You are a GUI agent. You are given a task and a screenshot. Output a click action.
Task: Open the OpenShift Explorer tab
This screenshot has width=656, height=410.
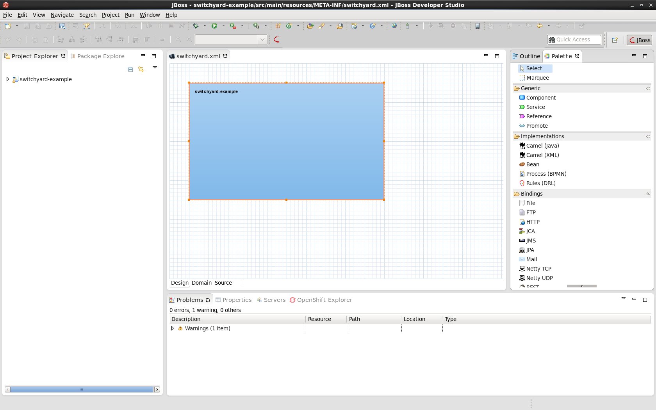pyautogui.click(x=321, y=300)
